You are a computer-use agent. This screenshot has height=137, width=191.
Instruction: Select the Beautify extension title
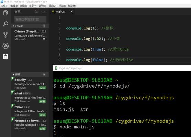20,80
